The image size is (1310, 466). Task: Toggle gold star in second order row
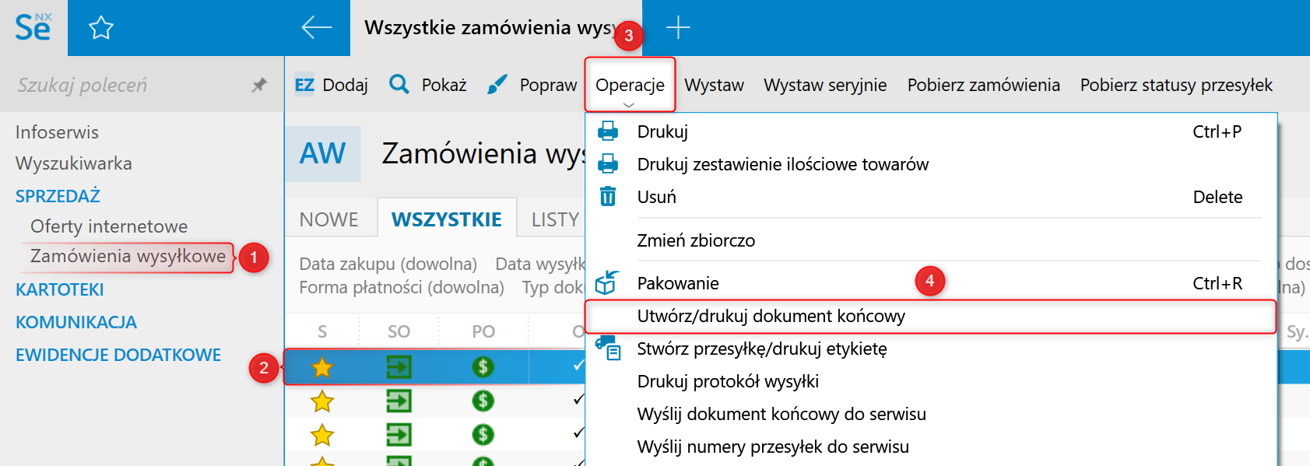pos(322,401)
